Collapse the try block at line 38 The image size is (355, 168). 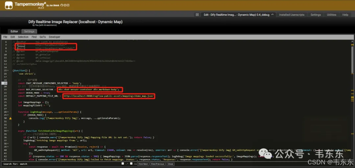pos(8,144)
